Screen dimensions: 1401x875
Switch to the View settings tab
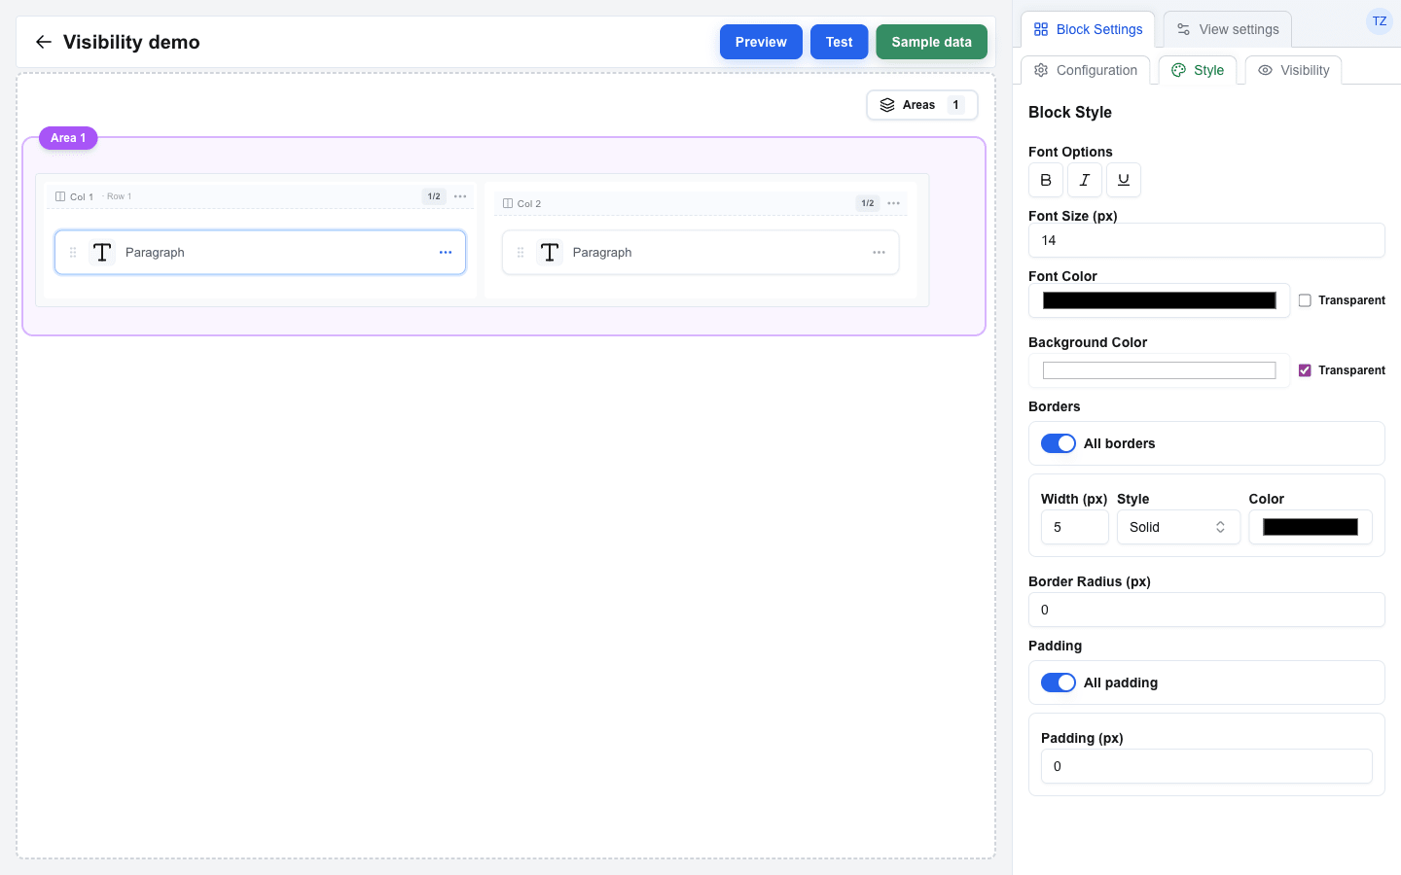1228,29
